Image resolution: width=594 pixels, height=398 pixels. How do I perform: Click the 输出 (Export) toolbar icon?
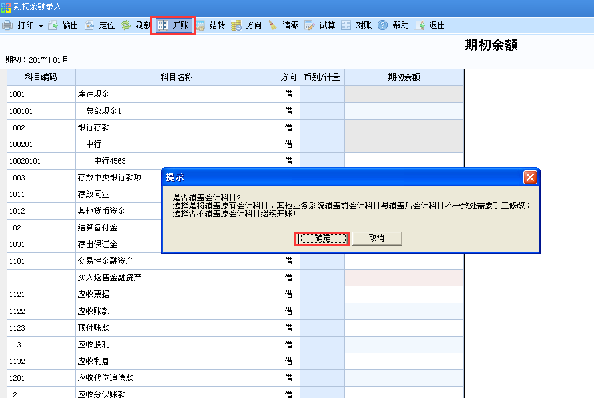[x=53, y=25]
